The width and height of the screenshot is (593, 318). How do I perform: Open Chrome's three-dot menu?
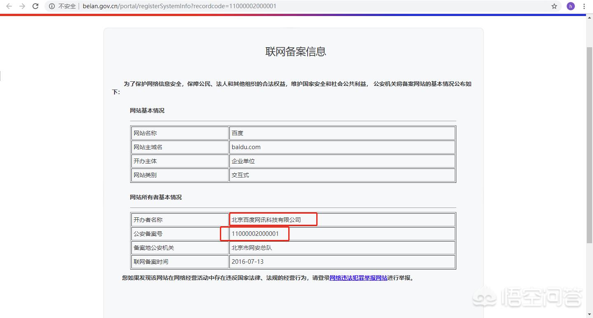tap(584, 6)
